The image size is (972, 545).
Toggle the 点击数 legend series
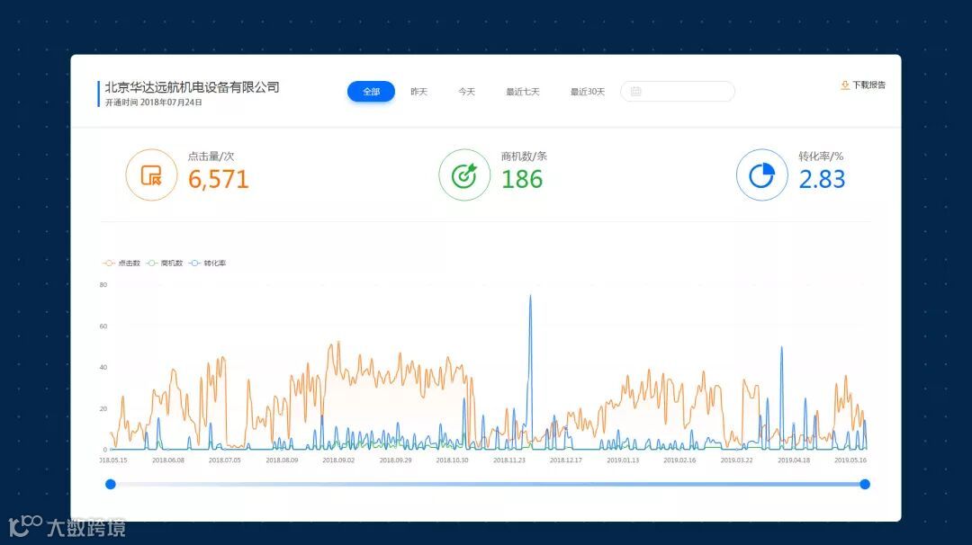[121, 264]
